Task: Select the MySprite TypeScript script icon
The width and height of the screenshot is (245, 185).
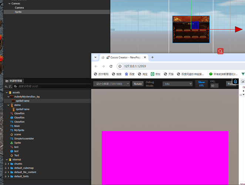Action: point(12,130)
